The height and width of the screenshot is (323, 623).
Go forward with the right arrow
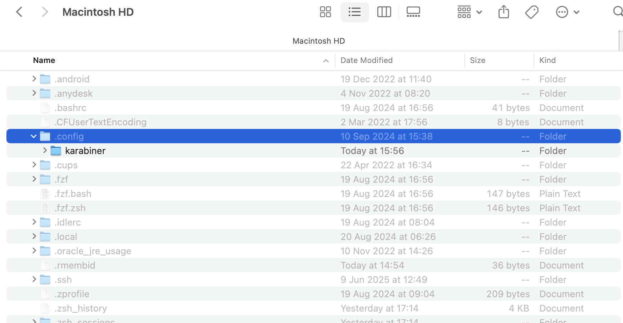pos(45,12)
